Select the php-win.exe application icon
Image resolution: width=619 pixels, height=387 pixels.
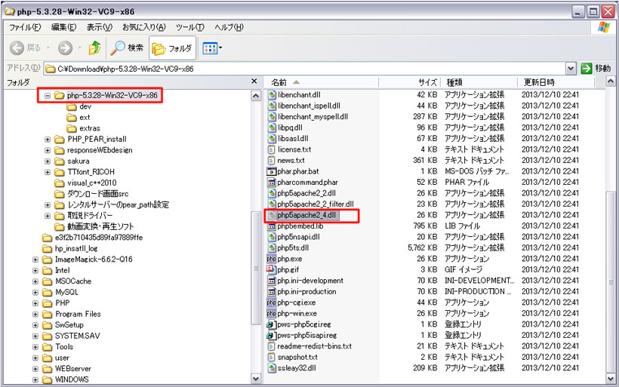pos(272,314)
